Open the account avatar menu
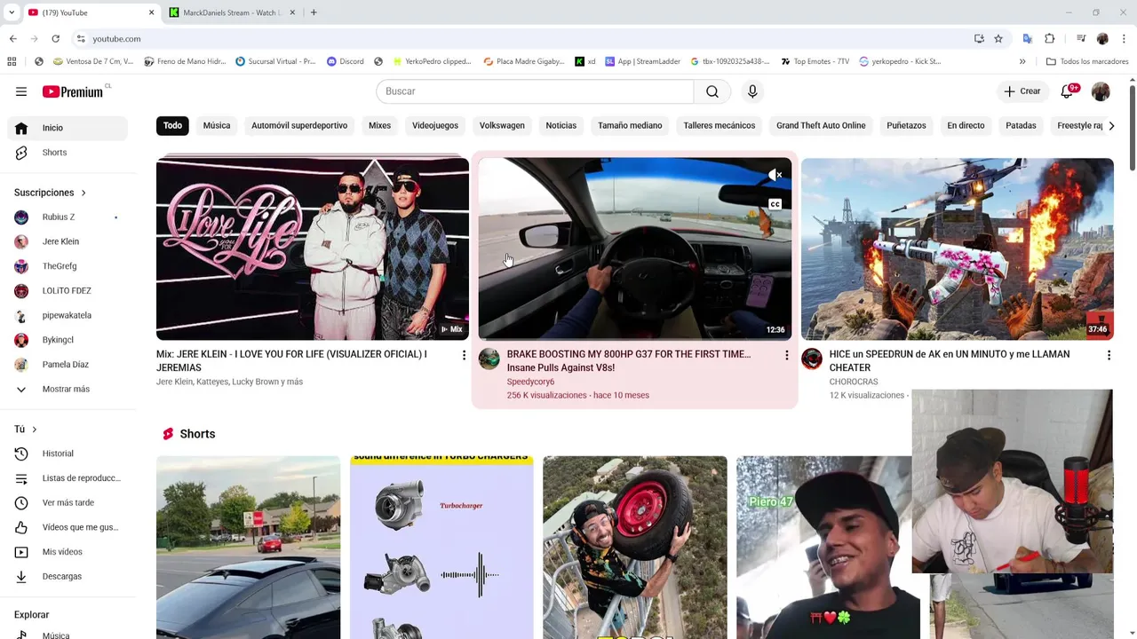Screen dimensions: 1137x639 point(1101,91)
